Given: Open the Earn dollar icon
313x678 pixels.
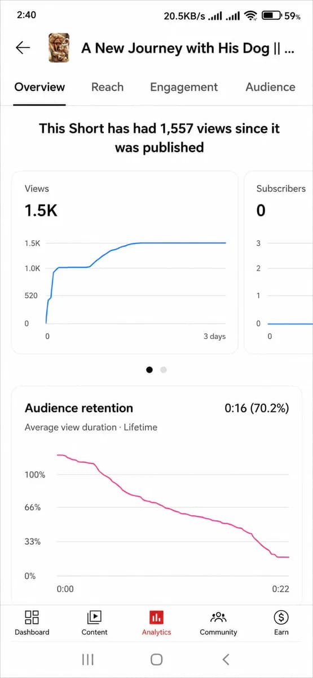Looking at the screenshot, I should [x=281, y=616].
